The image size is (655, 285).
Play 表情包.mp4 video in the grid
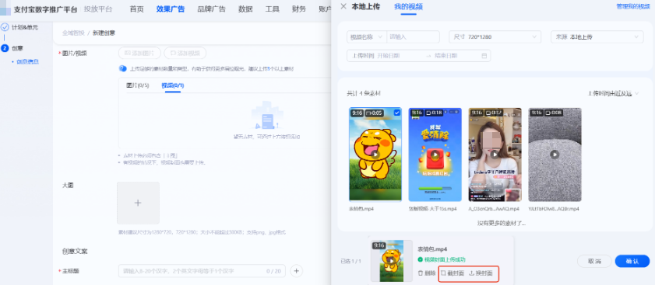click(375, 155)
